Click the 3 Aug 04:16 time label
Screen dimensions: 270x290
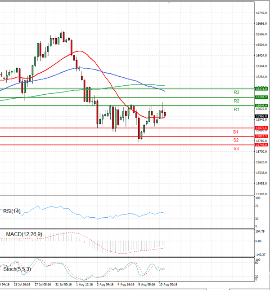(x=105, y=285)
